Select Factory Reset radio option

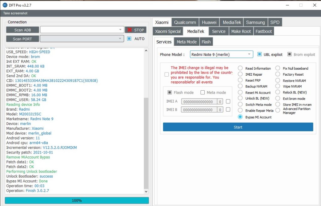click(278, 74)
